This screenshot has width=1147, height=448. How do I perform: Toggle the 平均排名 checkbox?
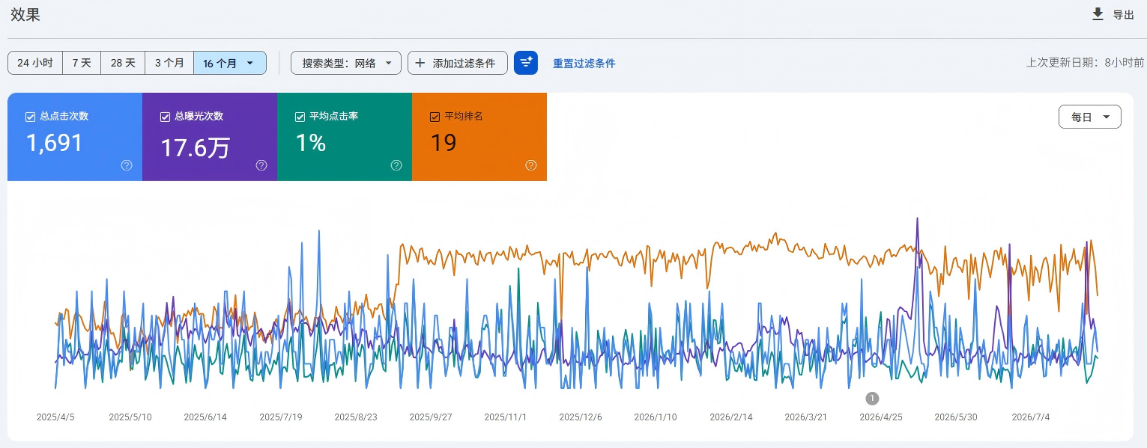pyautogui.click(x=435, y=117)
